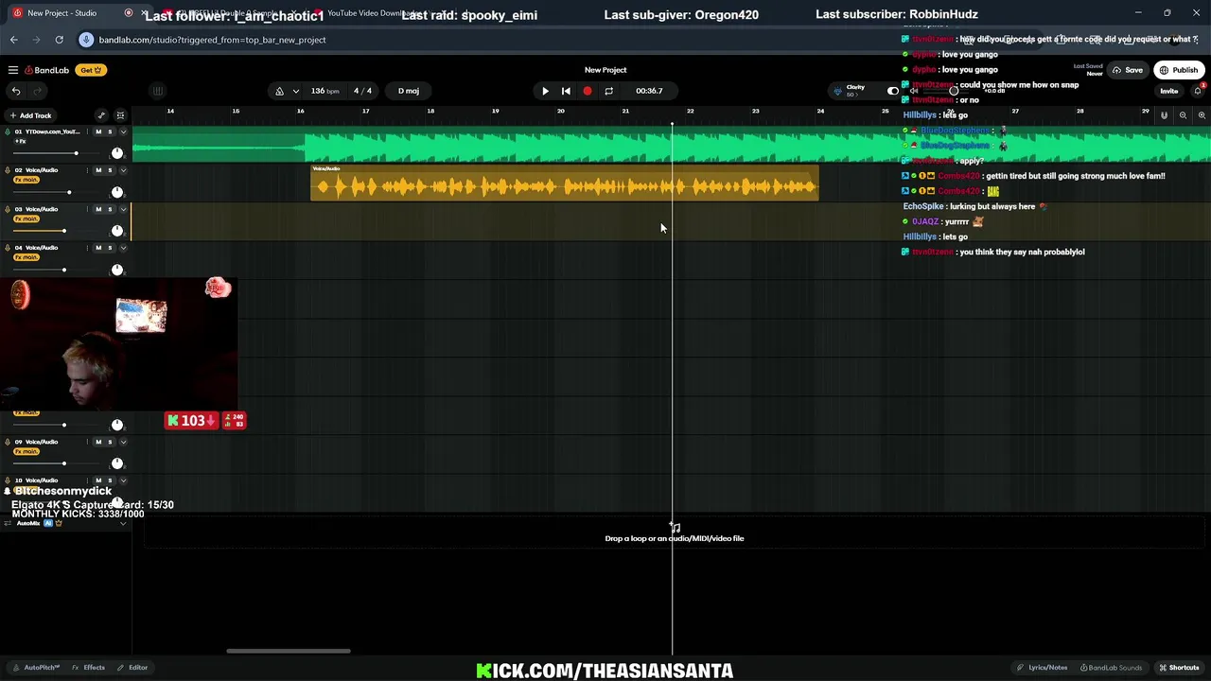Open the notifications bell

coord(1198,91)
